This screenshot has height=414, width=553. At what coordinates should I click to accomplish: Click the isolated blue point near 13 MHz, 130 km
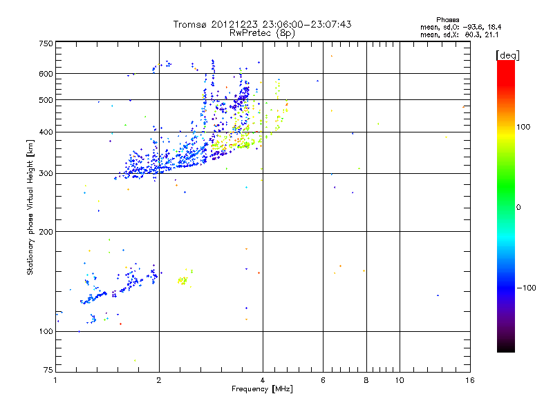pyautogui.click(x=438, y=296)
